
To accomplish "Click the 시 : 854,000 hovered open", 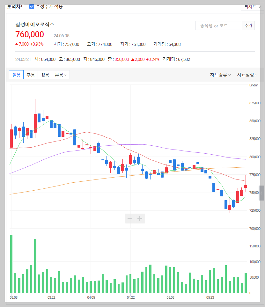I will coord(45,59).
